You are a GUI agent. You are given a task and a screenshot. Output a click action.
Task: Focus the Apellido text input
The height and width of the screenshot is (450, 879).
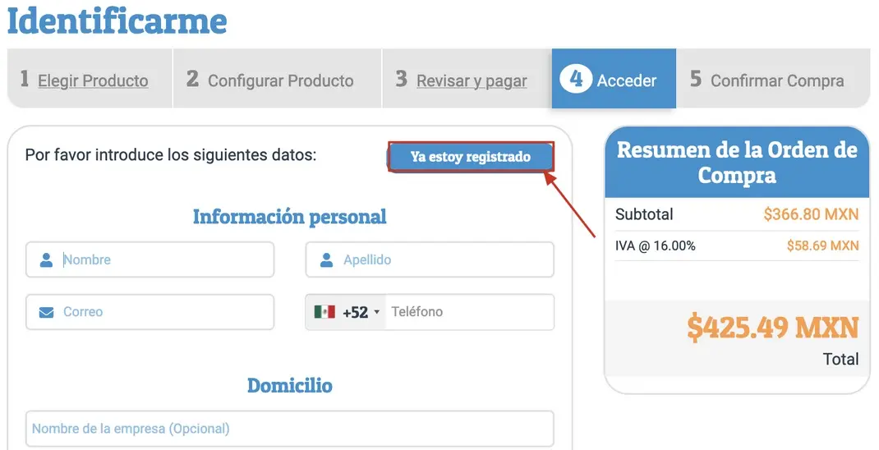point(444,260)
